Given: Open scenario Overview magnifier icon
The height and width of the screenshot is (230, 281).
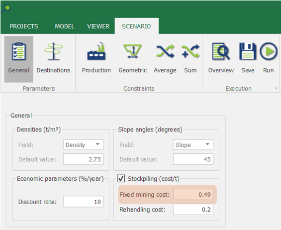Looking at the screenshot, I should pyautogui.click(x=221, y=51).
